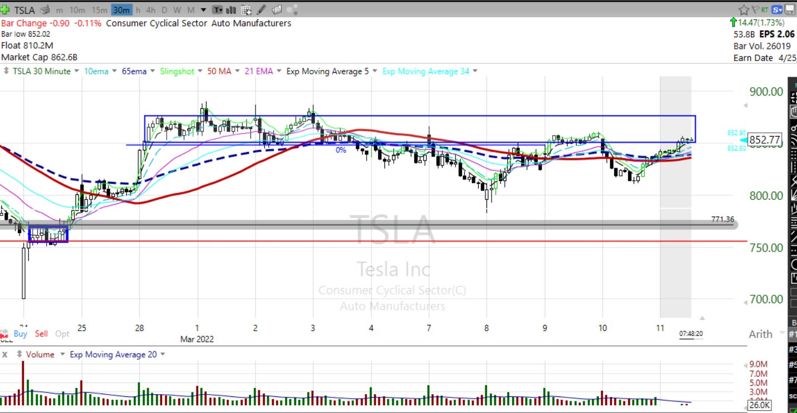
Task: Switch chart to 10m timeframe
Action: (x=77, y=10)
